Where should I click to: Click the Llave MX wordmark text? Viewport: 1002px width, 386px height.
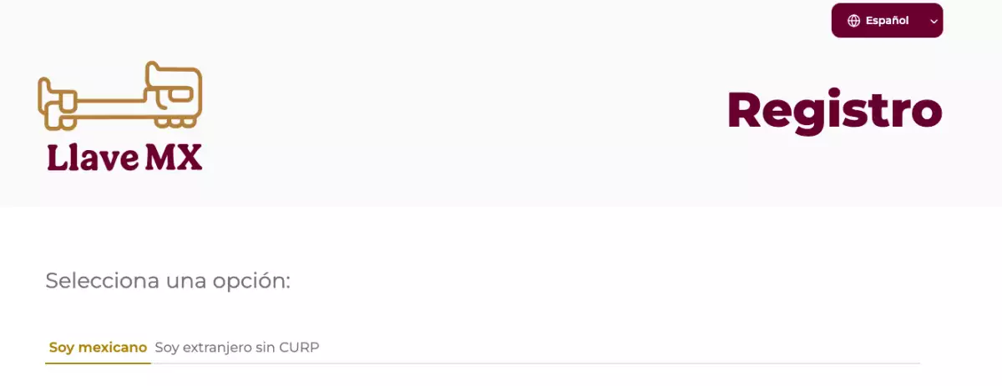coord(124,158)
